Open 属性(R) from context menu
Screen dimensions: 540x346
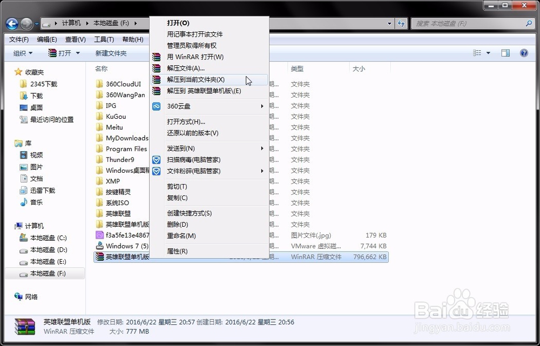tap(210, 252)
